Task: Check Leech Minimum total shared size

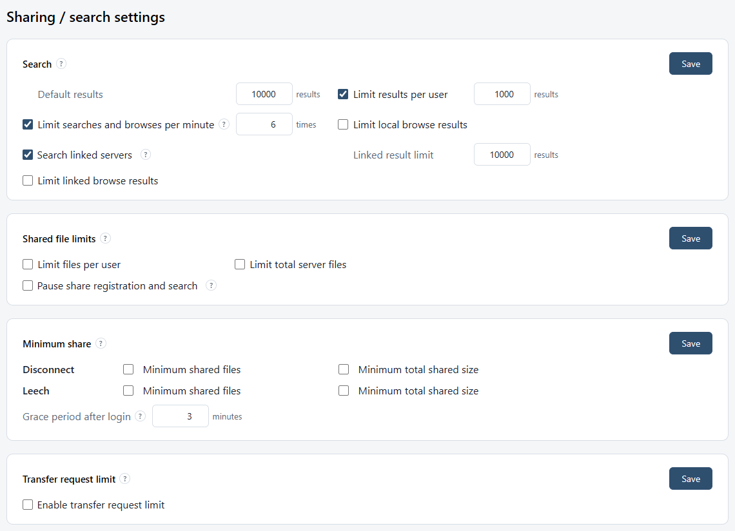Action: click(344, 391)
